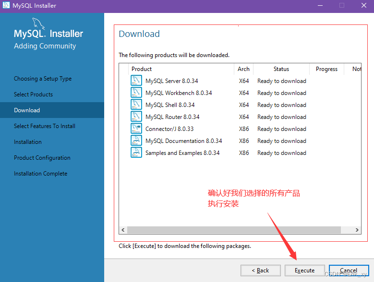This screenshot has width=374, height=282.
Task: Click X64 arch cell of MySQL Server
Action: [x=244, y=81]
